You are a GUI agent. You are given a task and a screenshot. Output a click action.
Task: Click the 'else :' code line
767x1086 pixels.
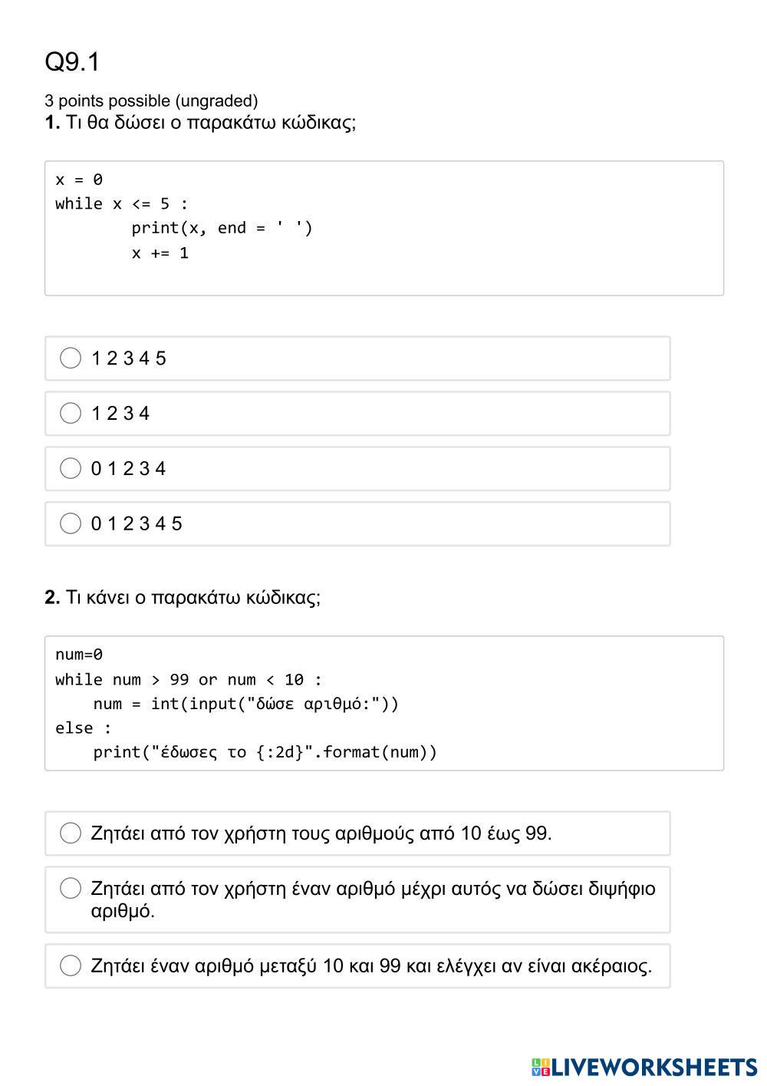[83, 728]
